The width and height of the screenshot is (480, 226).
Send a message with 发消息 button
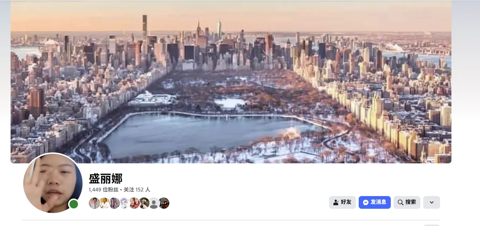tap(375, 202)
